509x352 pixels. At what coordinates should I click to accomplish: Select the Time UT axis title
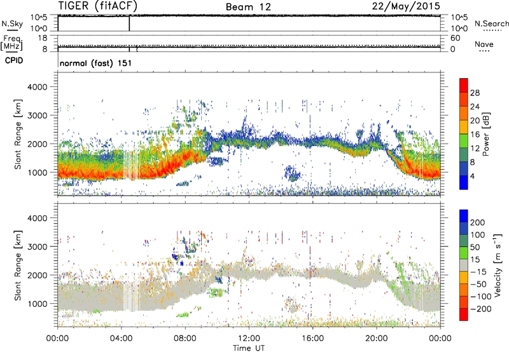[x=249, y=348]
